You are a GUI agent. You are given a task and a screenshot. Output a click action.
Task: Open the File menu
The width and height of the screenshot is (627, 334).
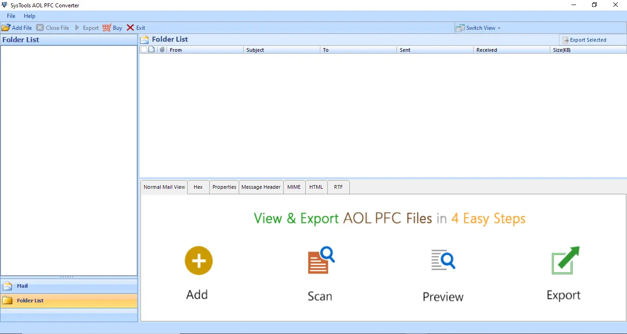[11, 16]
